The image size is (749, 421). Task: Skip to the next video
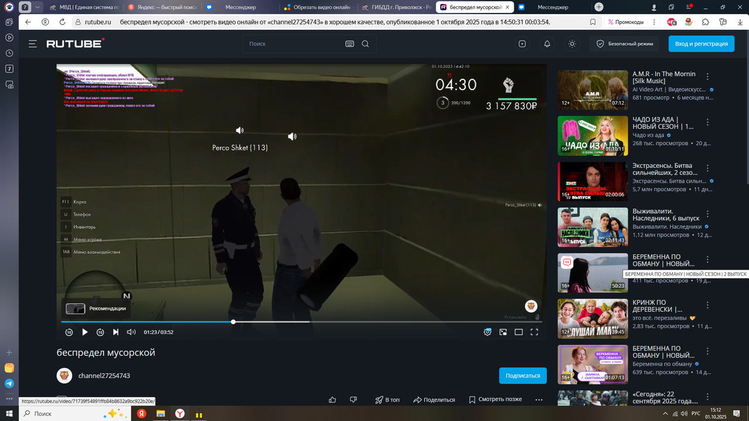pyautogui.click(x=116, y=332)
